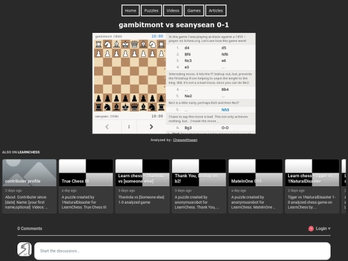
Task: Open the True Chess III puzzle card
Action: [x=86, y=186]
